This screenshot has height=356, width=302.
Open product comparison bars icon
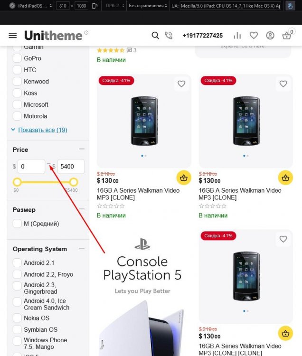pyautogui.click(x=237, y=36)
